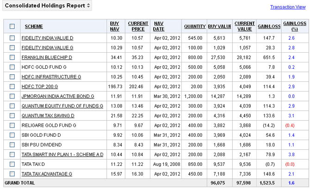Screen dimensions: 310x189
Task: Click the TATA TAX D scheme name
Action: pos(33,165)
